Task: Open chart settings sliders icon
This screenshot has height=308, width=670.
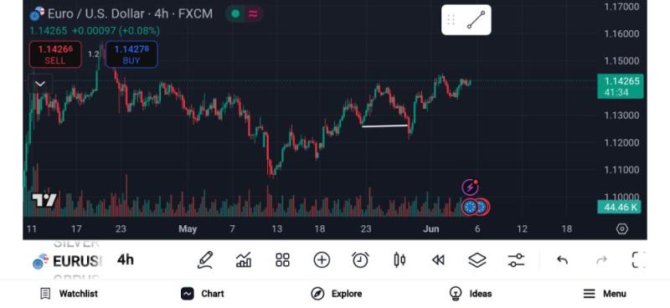Action: tap(516, 259)
